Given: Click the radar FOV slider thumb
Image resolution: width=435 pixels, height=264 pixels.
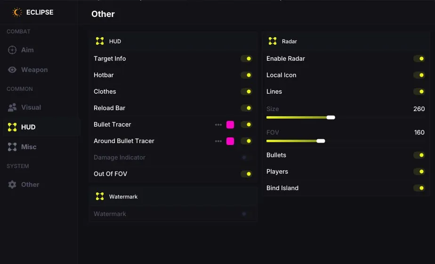Looking at the screenshot, I should [x=321, y=141].
